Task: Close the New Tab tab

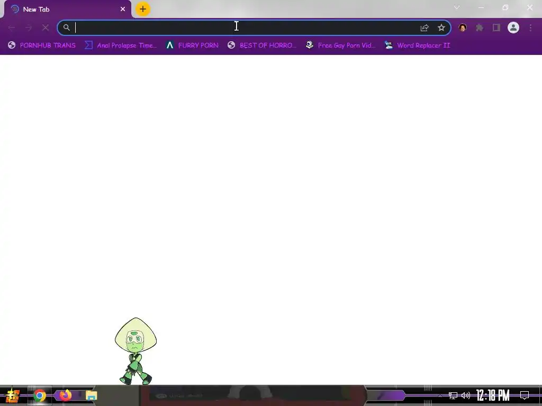Action: (123, 10)
